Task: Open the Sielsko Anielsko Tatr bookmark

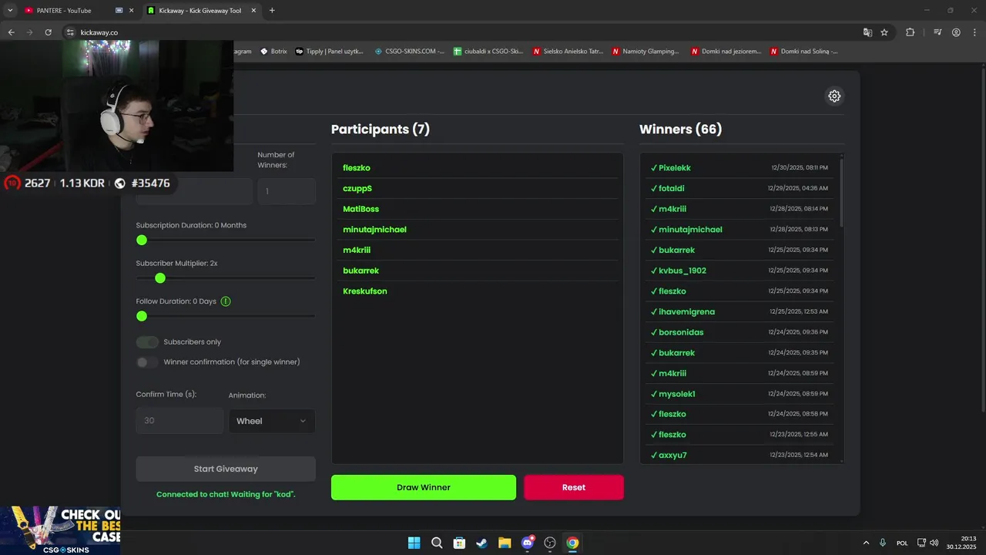Action: point(568,52)
